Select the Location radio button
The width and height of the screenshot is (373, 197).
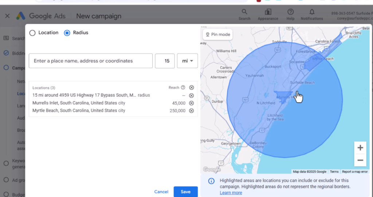[x=32, y=33]
